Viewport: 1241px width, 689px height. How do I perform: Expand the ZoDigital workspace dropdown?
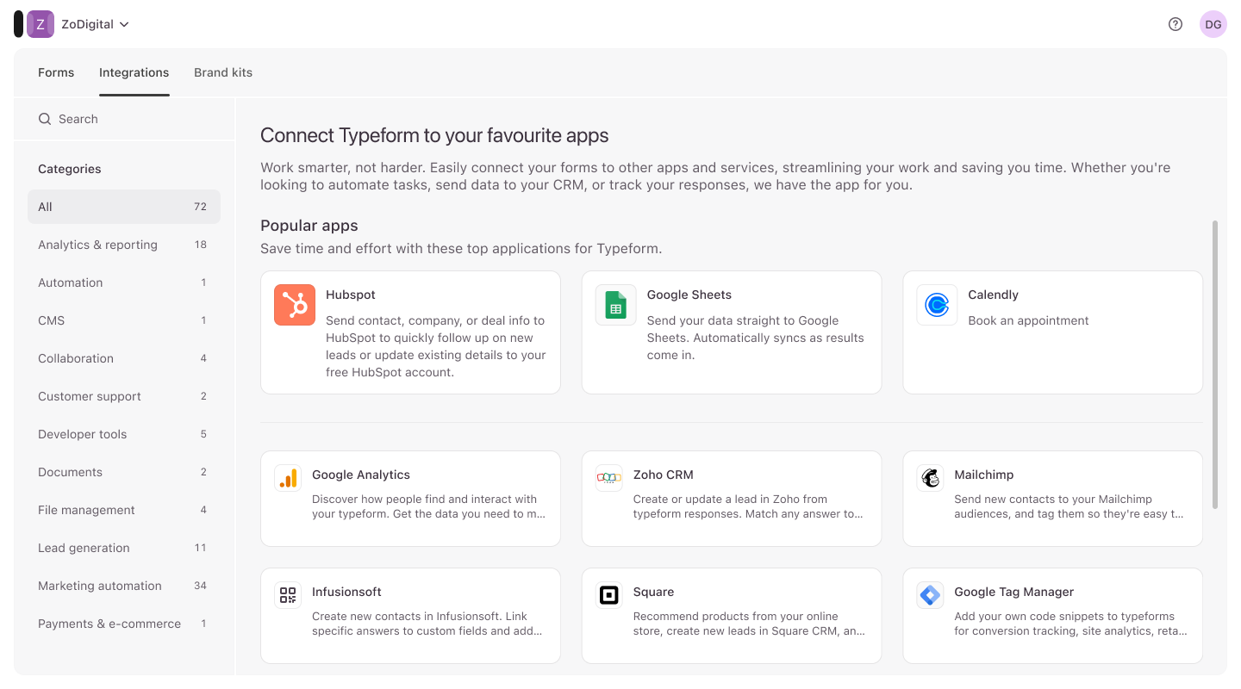coord(95,24)
